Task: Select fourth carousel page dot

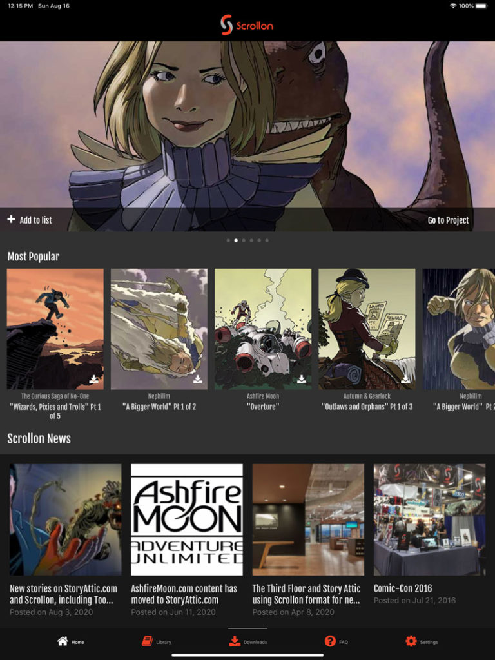Action: coord(251,240)
